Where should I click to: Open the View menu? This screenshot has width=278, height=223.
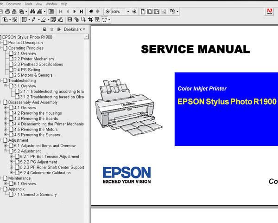coord(39,4)
